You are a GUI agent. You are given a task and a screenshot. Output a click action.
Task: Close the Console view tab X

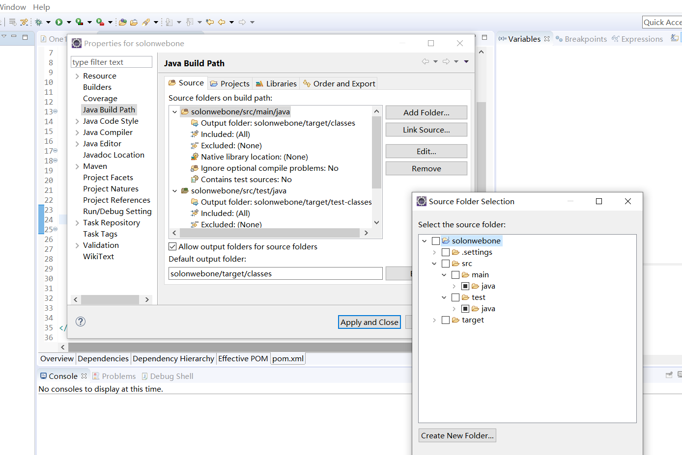click(84, 376)
